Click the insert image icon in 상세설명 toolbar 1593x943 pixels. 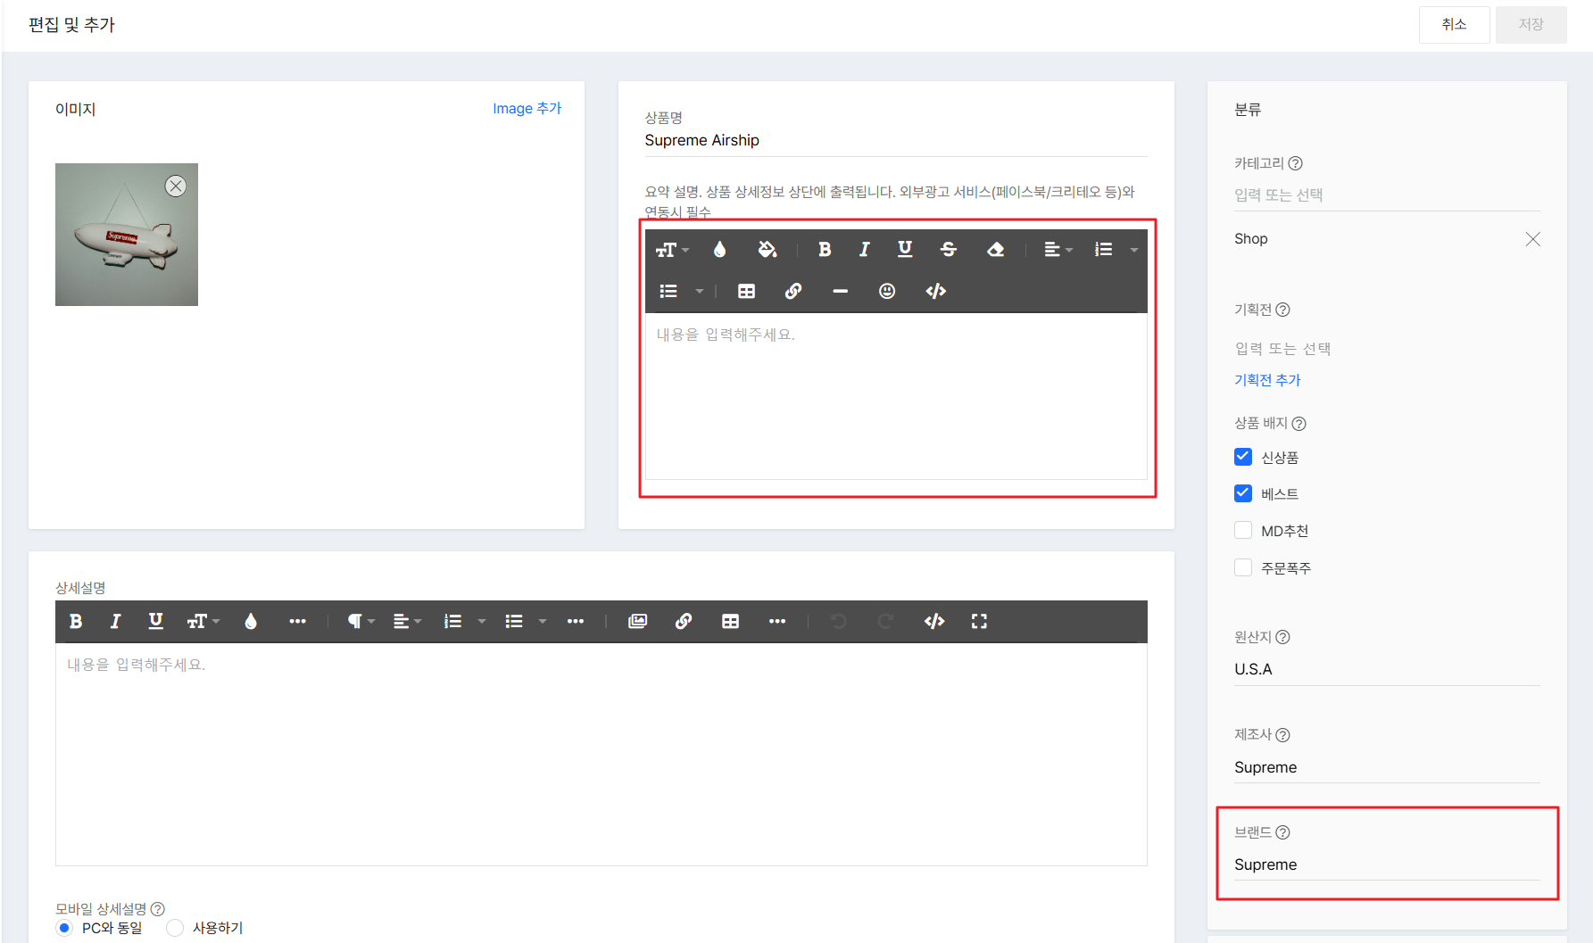pyautogui.click(x=637, y=621)
